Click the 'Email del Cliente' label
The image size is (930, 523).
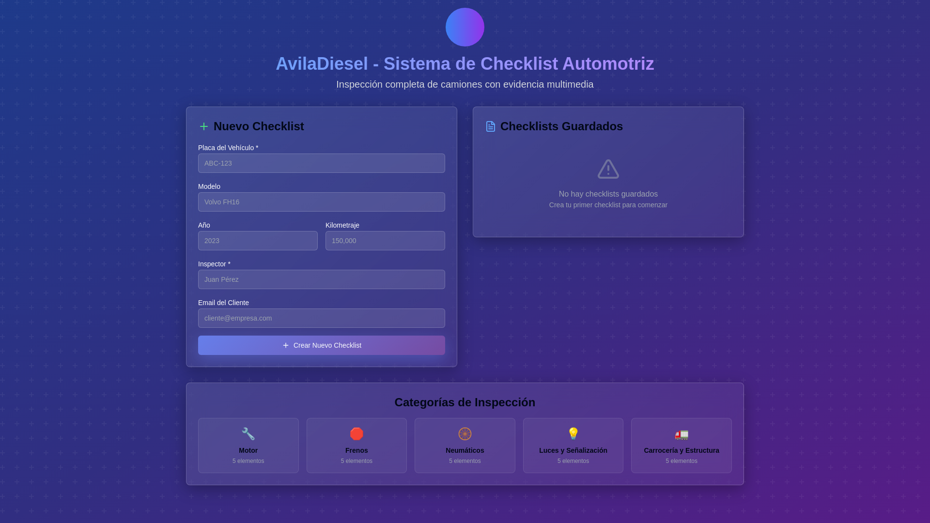(x=223, y=303)
